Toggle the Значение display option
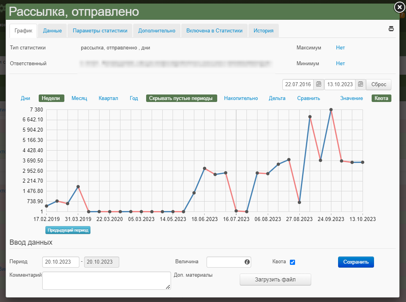Screen dimensions: 406x302 pos(351,98)
